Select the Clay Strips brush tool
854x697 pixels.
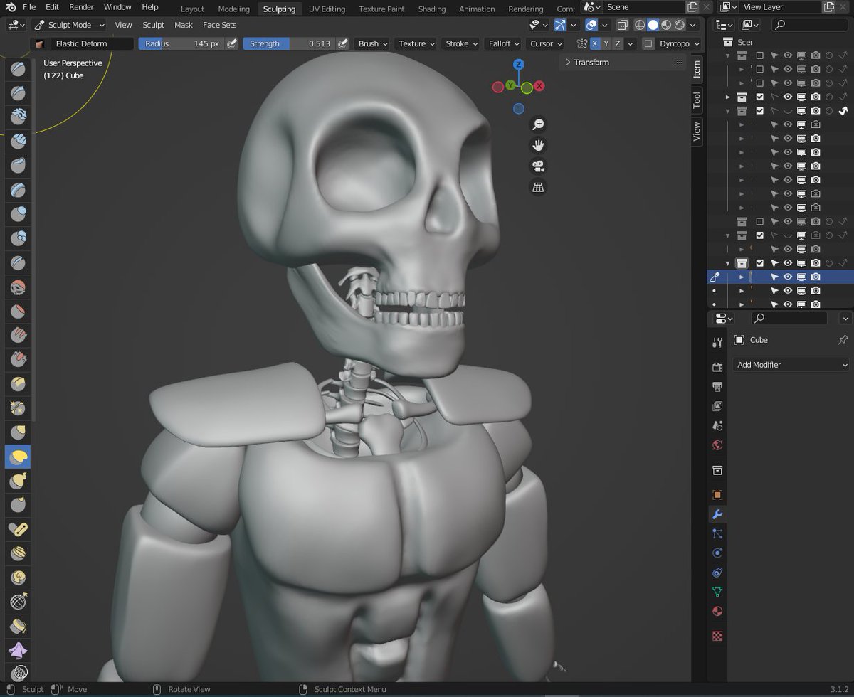point(18,142)
